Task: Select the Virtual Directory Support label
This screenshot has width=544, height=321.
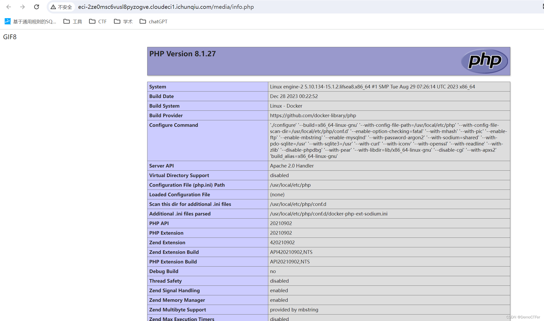Action: 179,175
